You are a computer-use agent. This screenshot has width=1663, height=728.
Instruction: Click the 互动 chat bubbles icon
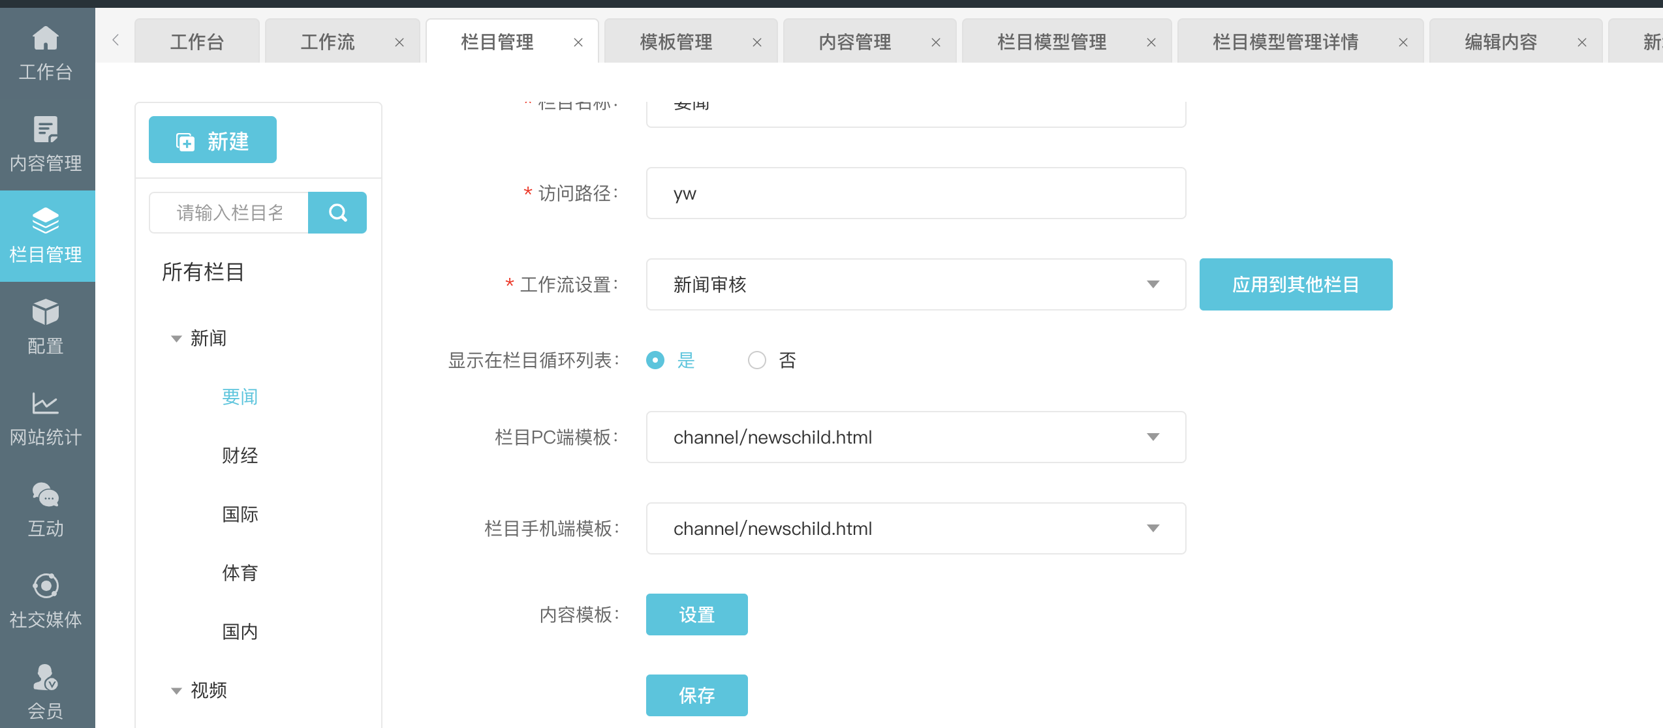click(46, 495)
